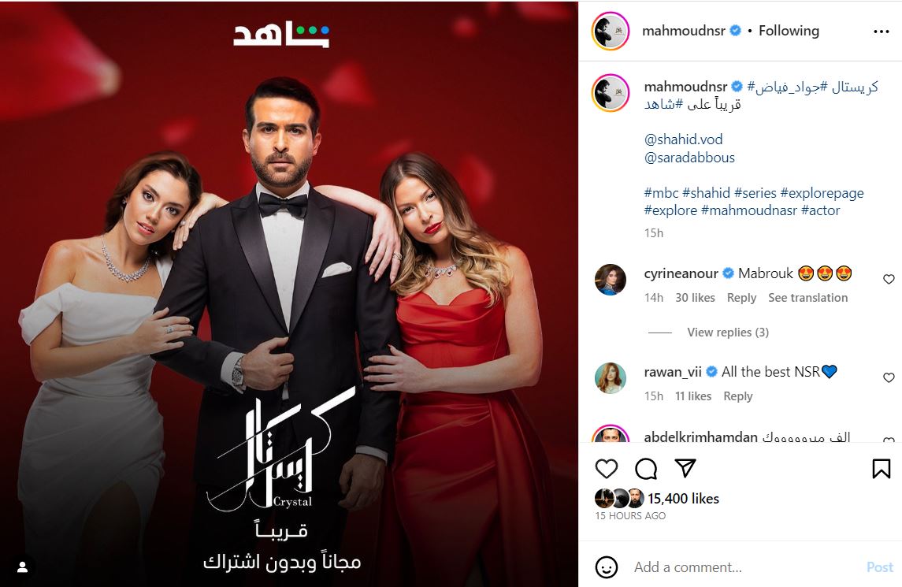Open the #explorepage hashtag

(822, 193)
